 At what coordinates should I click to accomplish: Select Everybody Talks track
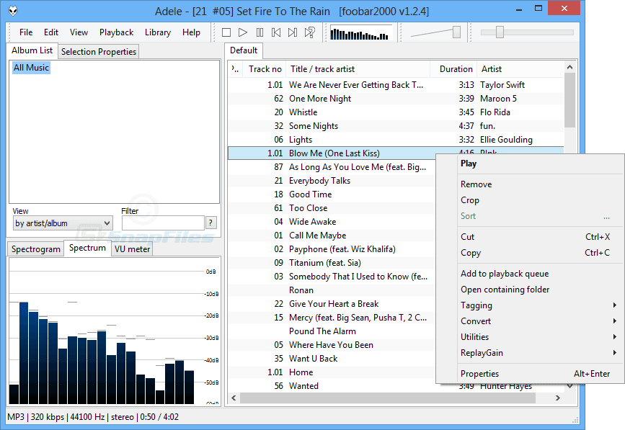coord(332,181)
